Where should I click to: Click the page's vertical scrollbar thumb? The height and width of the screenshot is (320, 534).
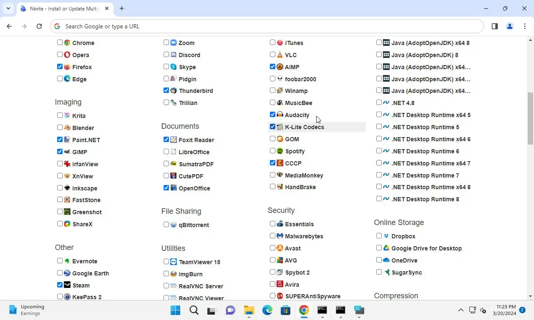point(530,118)
